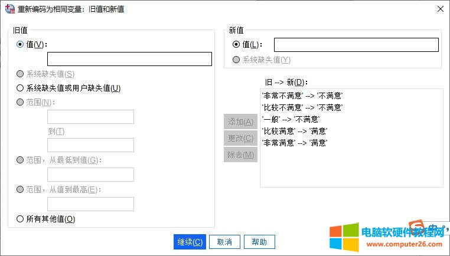Click the 添加(A) add button
This screenshot has width=450, height=256.
(240, 122)
